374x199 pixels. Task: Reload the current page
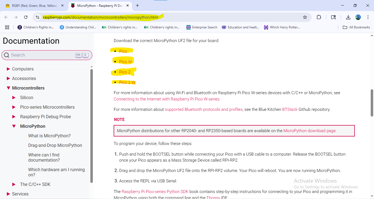[x=26, y=17]
